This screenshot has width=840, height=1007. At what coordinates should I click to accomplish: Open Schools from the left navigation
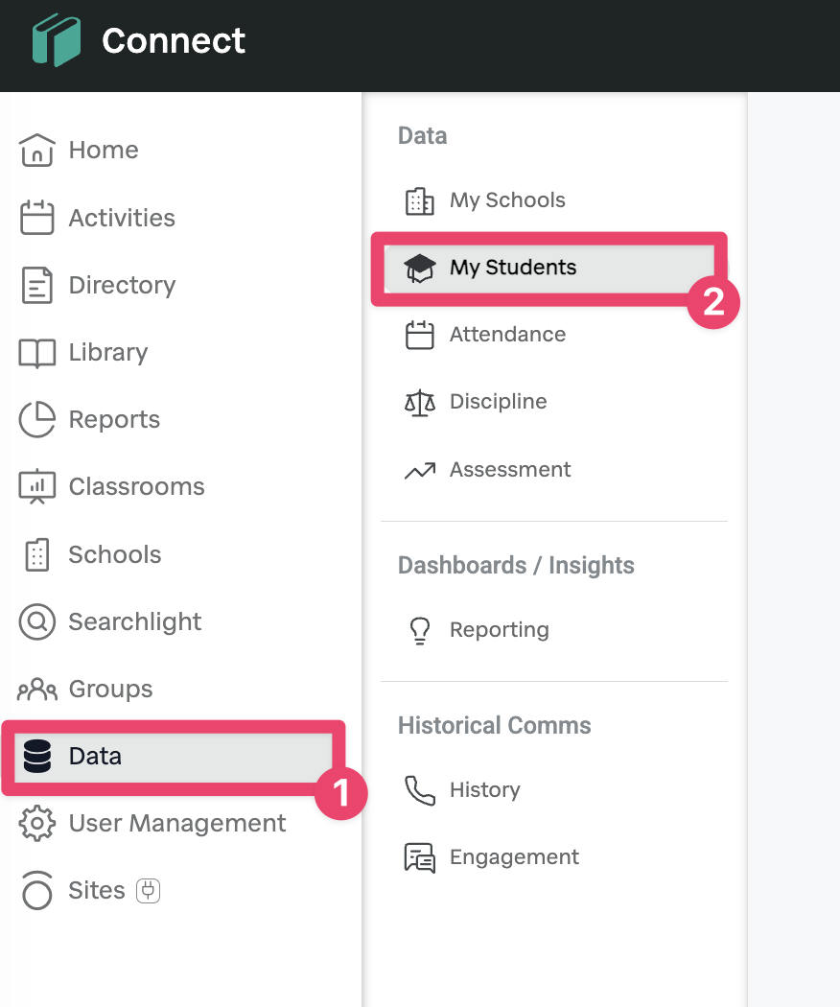(x=114, y=554)
